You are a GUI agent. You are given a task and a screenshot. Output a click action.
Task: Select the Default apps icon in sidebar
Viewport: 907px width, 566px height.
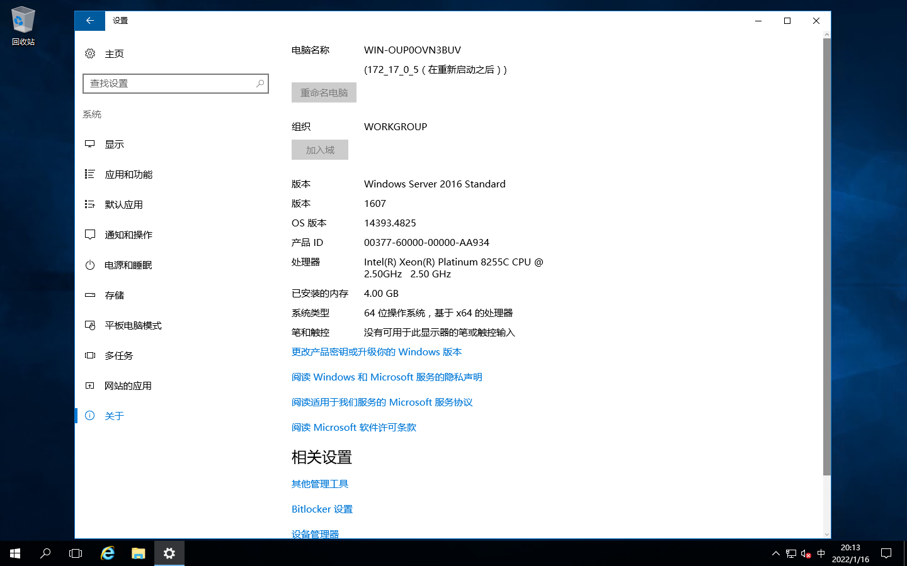click(90, 204)
